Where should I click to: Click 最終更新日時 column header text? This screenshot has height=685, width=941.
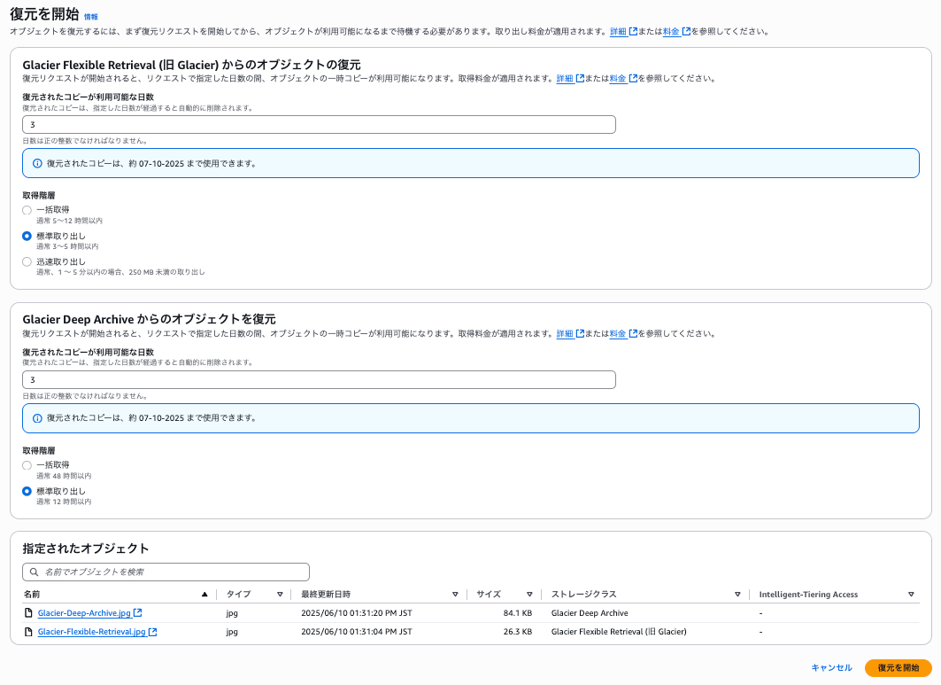326,595
